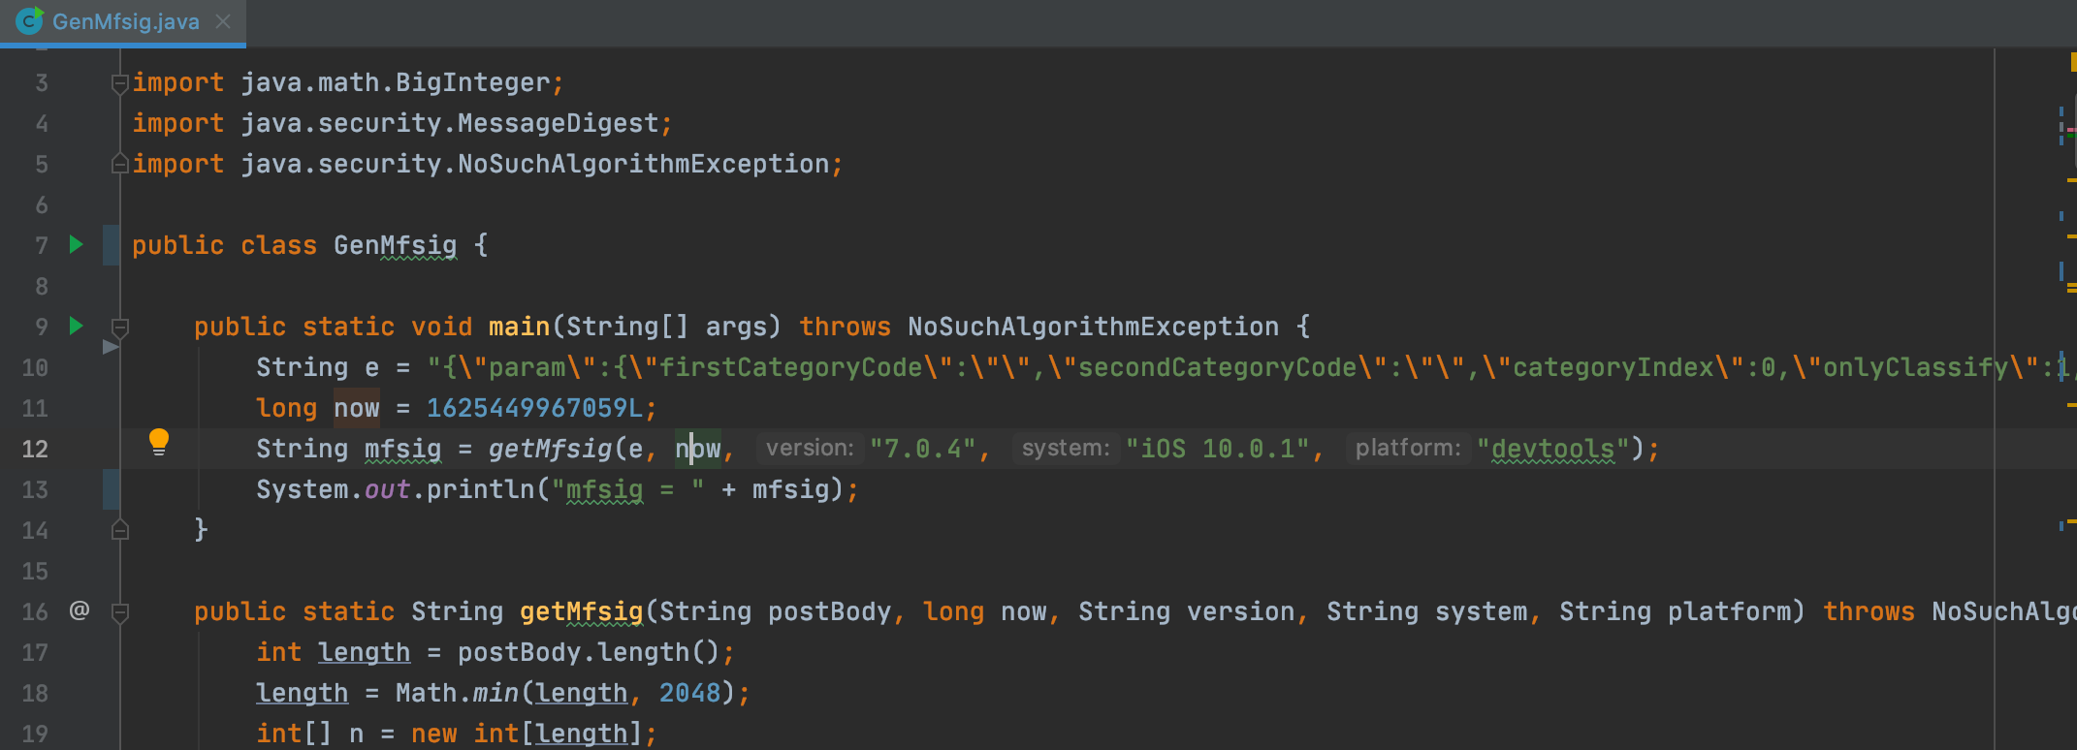Collapse the import statements block

tap(120, 84)
